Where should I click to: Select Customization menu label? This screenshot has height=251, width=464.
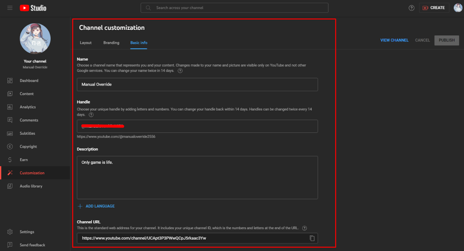click(32, 173)
